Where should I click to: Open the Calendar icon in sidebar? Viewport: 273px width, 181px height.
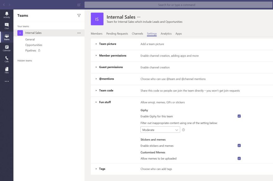coord(6,48)
